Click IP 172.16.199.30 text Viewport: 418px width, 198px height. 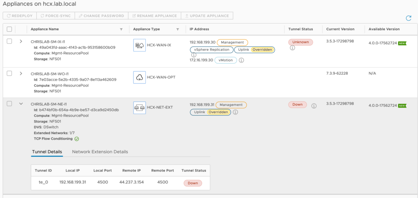[x=201, y=60]
